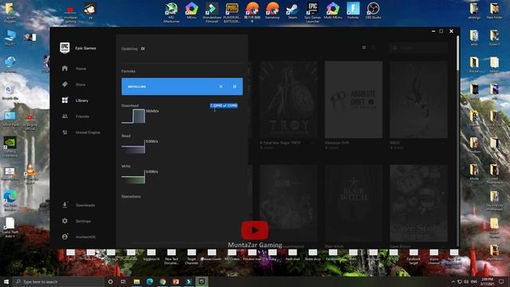Click the Download speed graph

(133, 116)
